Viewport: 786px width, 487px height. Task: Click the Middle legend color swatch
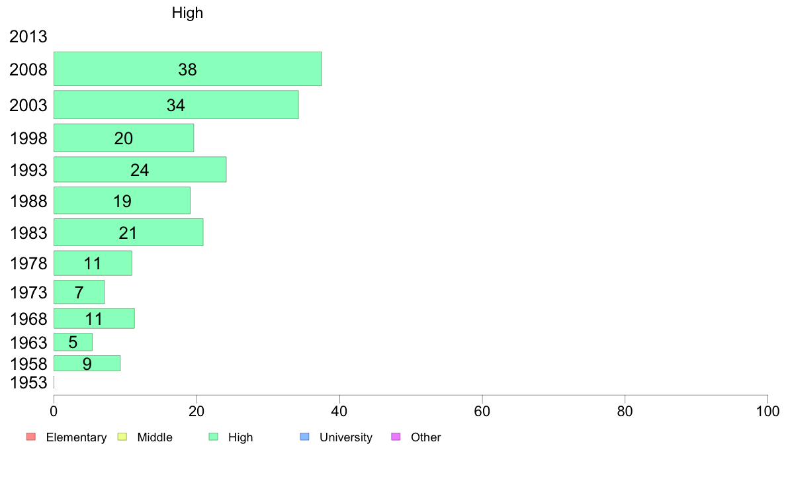click(122, 437)
